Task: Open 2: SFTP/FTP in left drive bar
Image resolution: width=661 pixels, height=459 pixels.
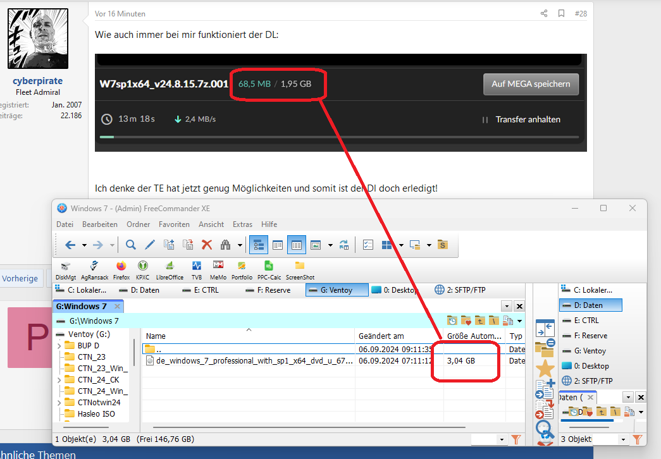Action: click(x=460, y=290)
